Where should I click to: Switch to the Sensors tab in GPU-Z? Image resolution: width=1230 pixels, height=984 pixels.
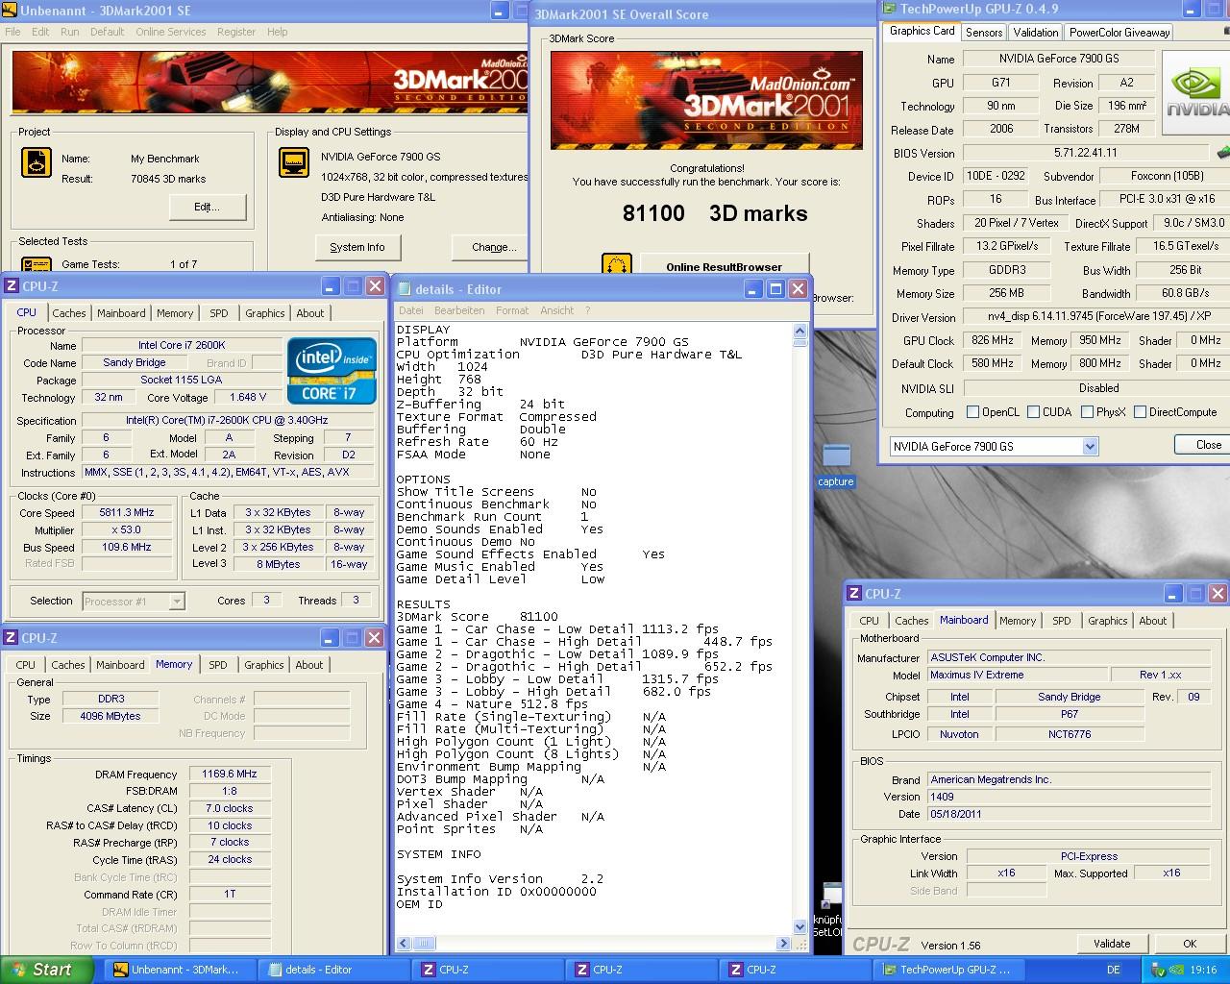coord(984,32)
